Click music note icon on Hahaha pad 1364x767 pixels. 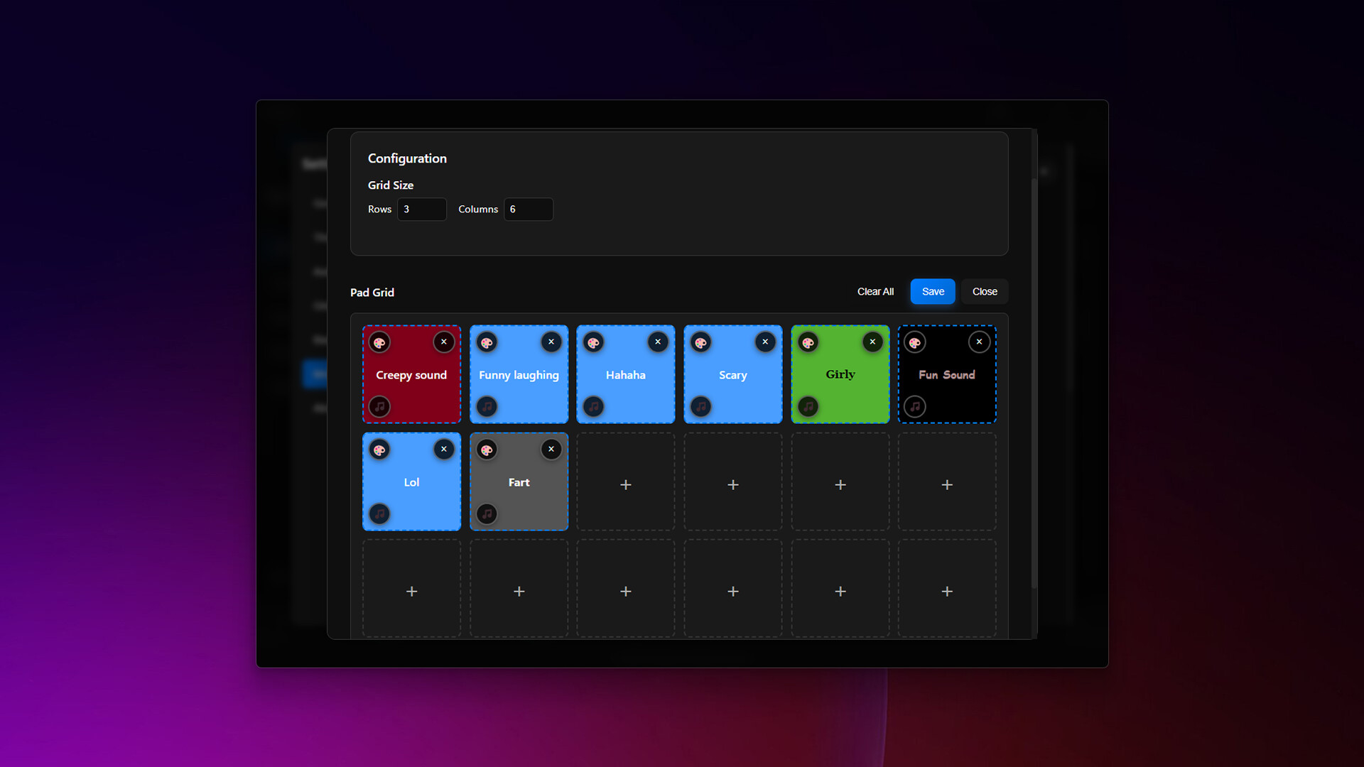(x=594, y=407)
